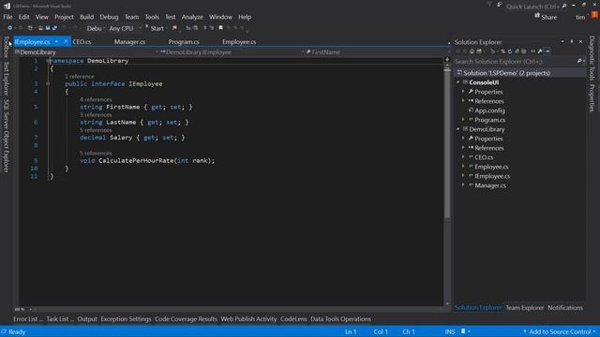Close the IEmployee.cs tab

[66, 41]
